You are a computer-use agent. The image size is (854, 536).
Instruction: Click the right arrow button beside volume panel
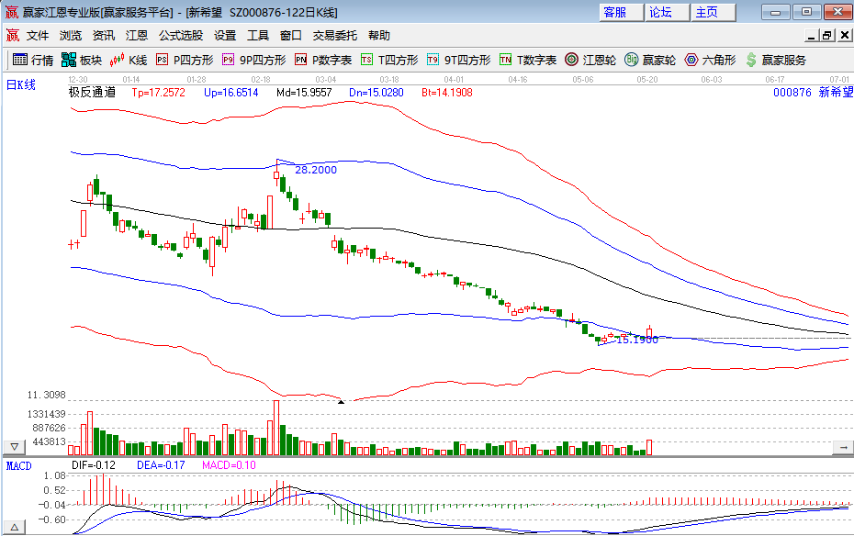[x=841, y=447]
